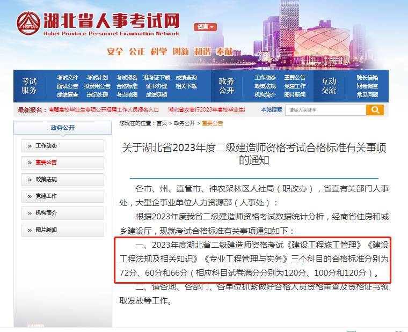Open 合格标准 navigation link
The height and width of the screenshot is (332, 408).
click(x=127, y=86)
